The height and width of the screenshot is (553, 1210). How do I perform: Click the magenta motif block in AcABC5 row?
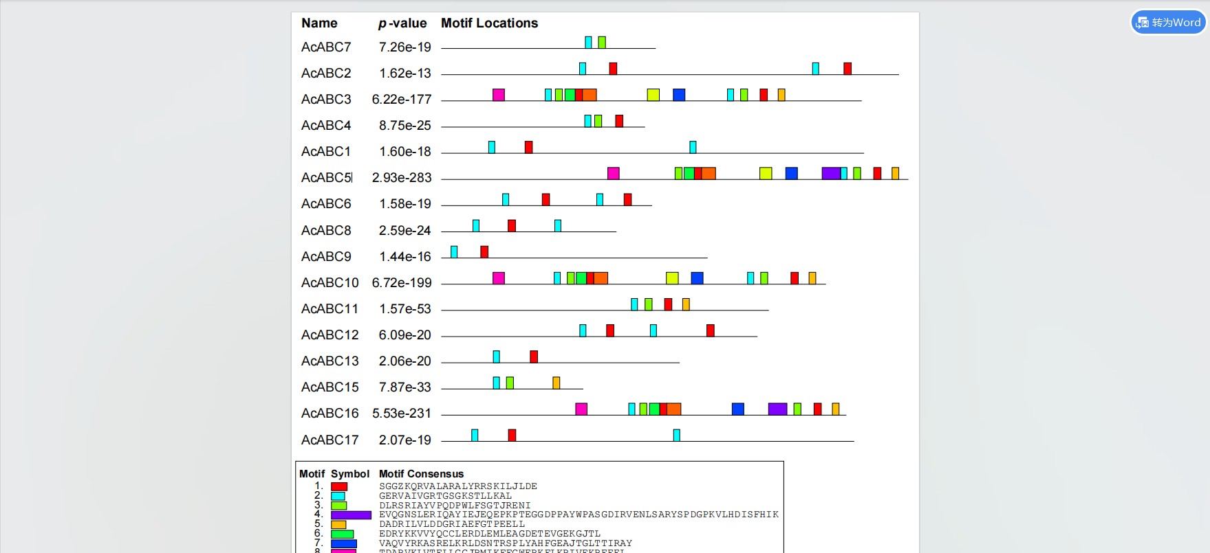(614, 173)
